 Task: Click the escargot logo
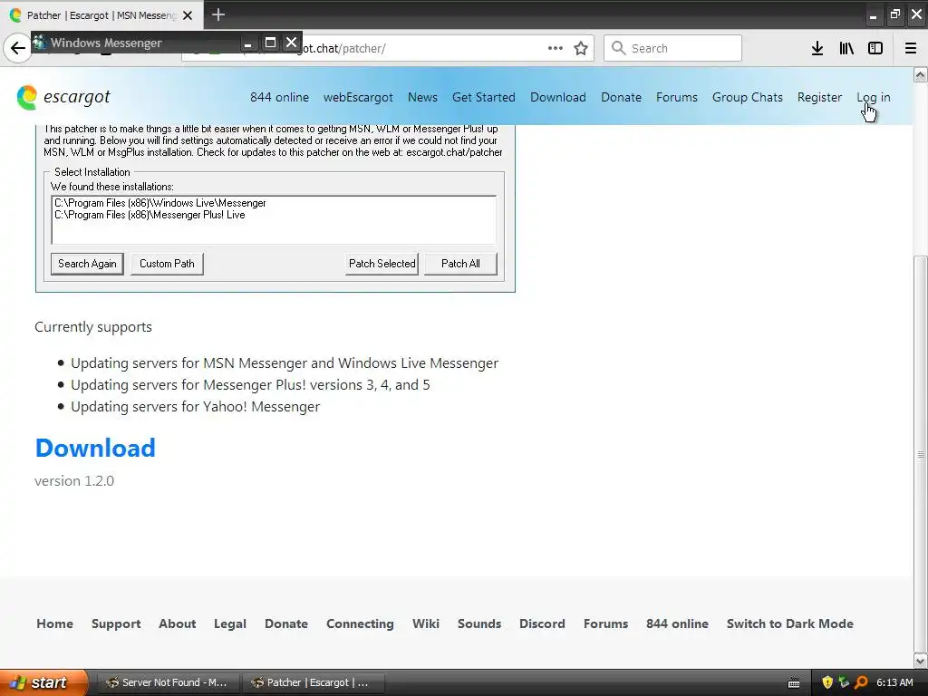point(63,97)
